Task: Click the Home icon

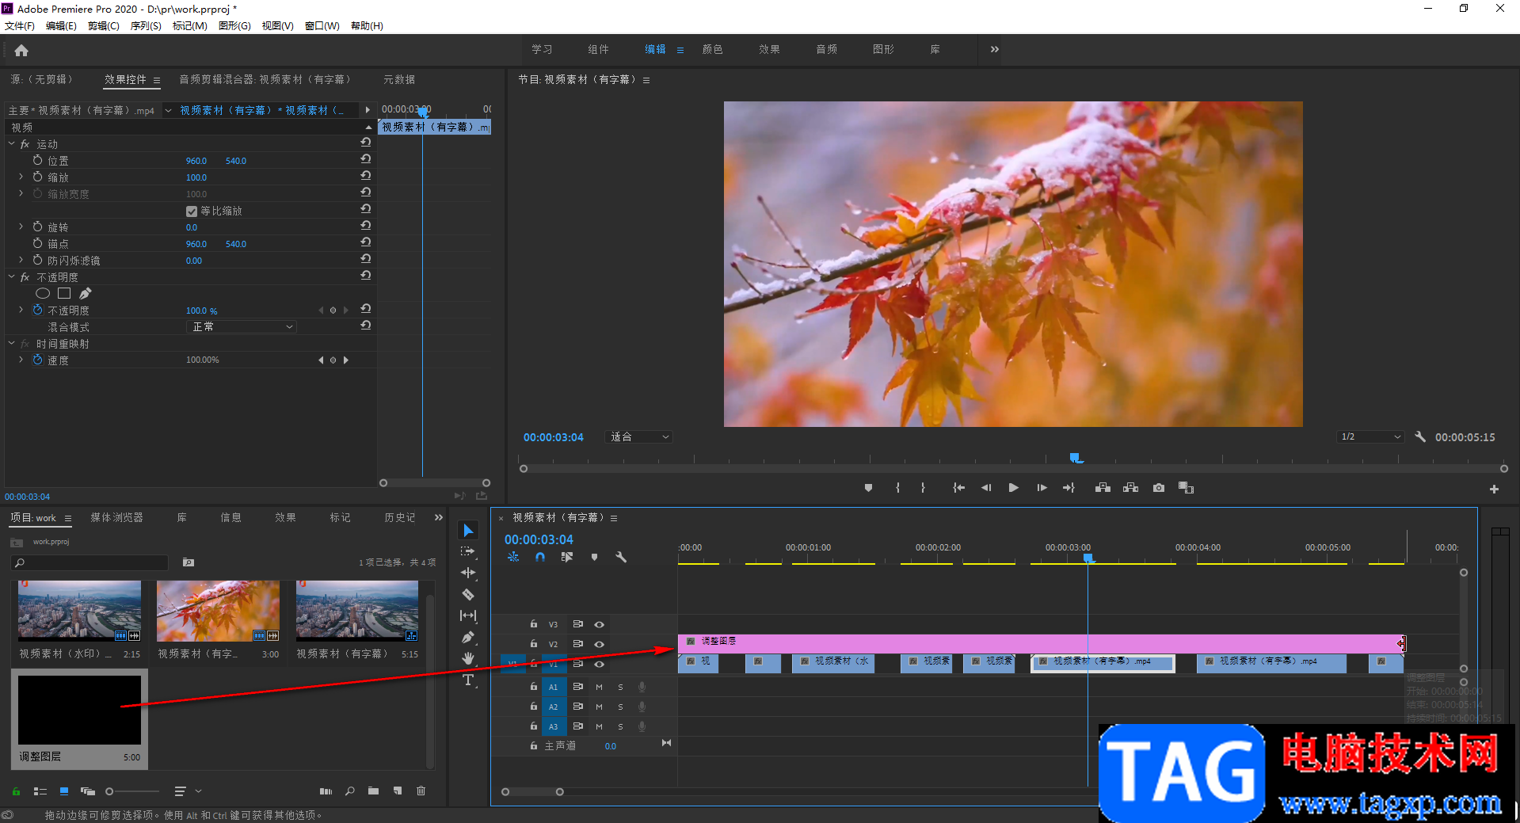Action: click(x=21, y=51)
